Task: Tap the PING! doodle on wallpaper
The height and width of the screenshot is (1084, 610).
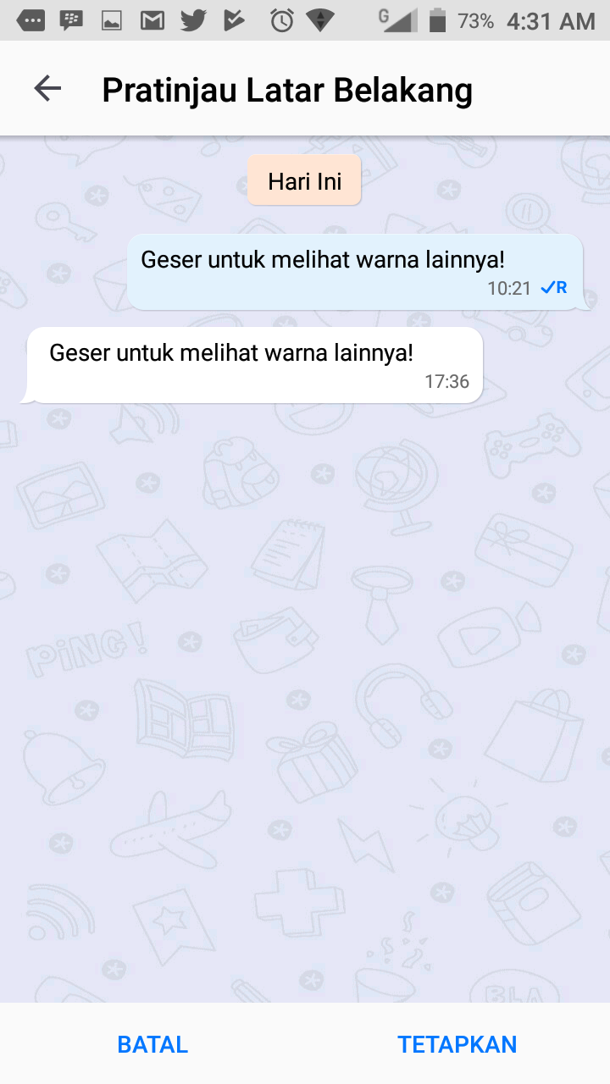Action: [85, 648]
